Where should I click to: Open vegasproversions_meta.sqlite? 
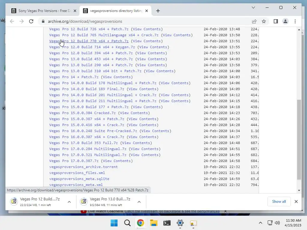(79, 179)
